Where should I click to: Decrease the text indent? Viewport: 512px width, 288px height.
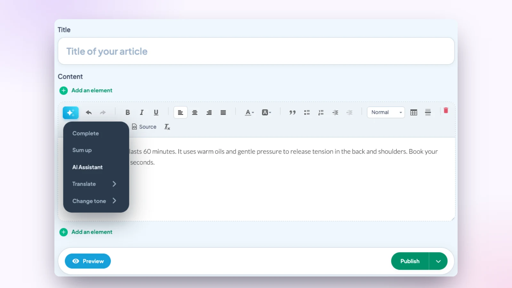coord(349,113)
